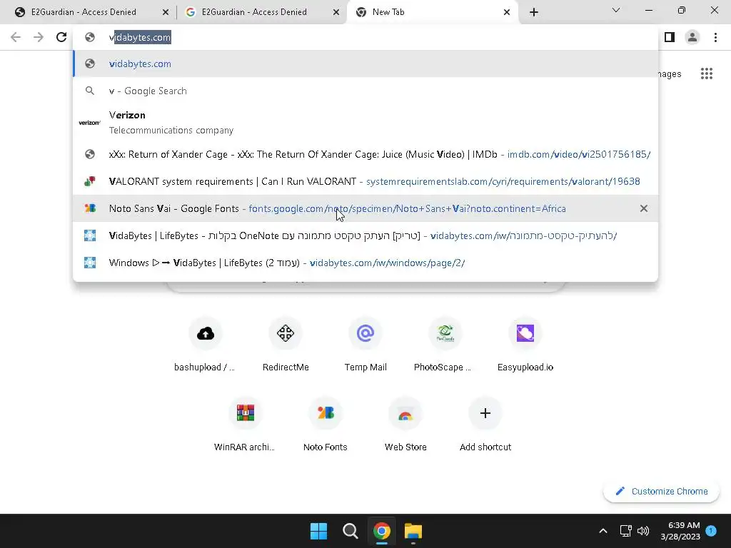Show hidden system tray icons chevron
Viewport: 731px width, 548px height.
pos(603,531)
